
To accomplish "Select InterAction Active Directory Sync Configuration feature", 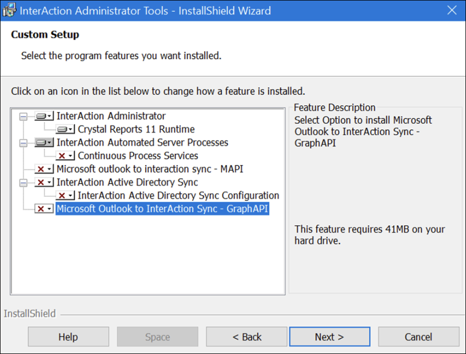I will pos(178,196).
